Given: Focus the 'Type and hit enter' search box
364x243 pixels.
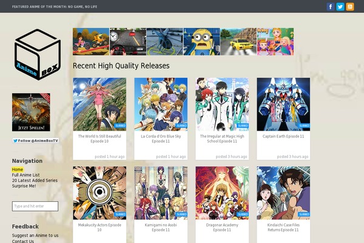Looking at the screenshot, I should coord(35,207).
